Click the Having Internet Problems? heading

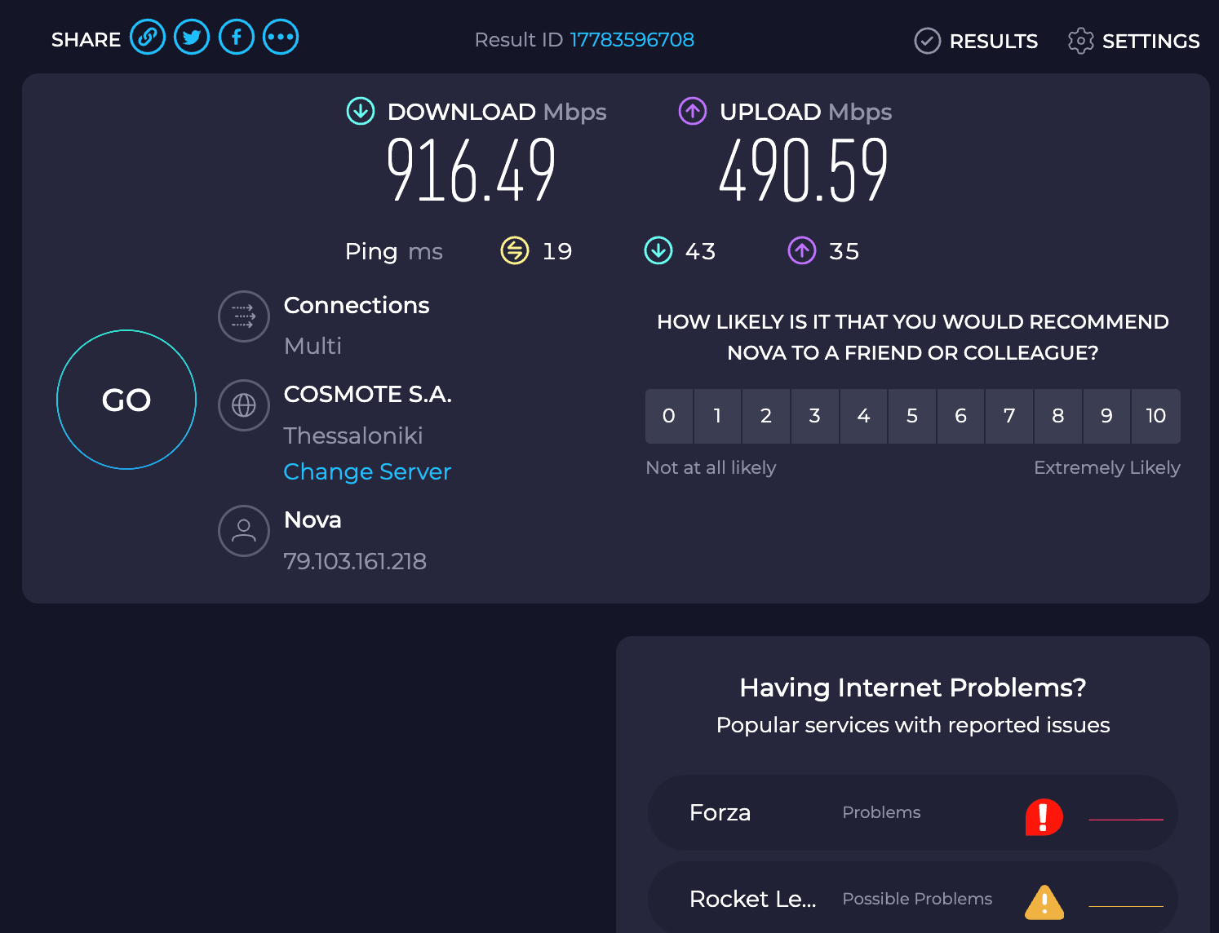(913, 688)
